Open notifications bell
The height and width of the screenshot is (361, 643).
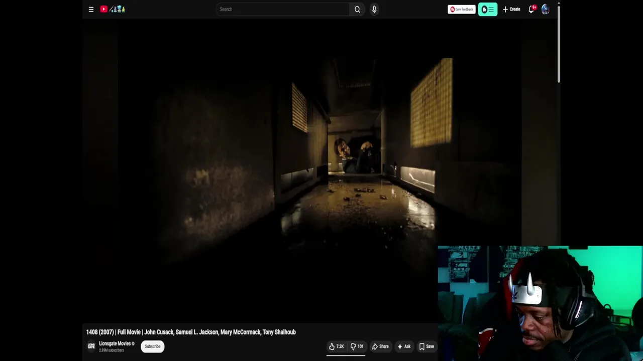531,9
